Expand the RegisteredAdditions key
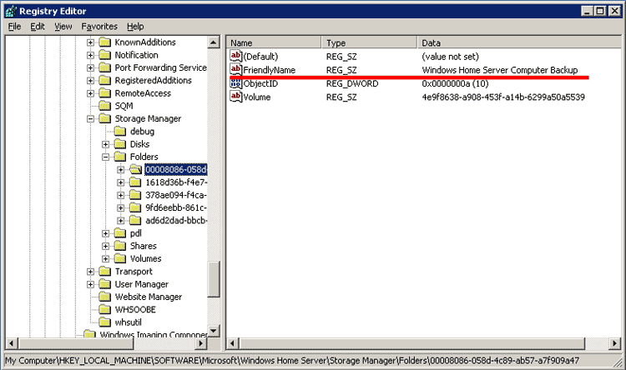The height and width of the screenshot is (370, 626). pos(91,81)
